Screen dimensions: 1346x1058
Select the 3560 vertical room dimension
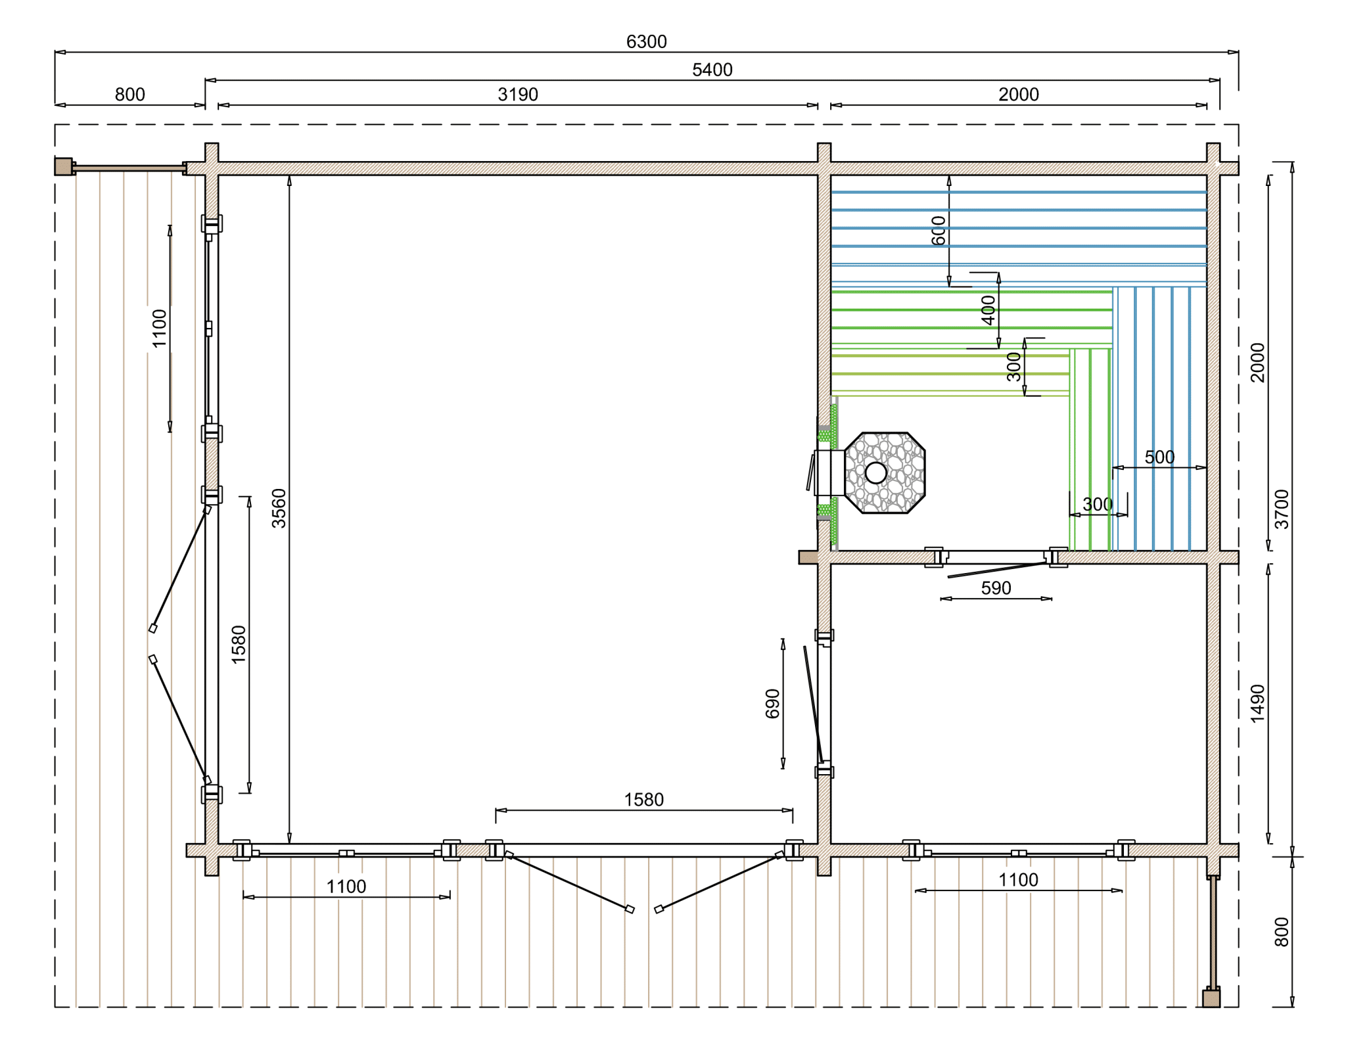pos(279,508)
